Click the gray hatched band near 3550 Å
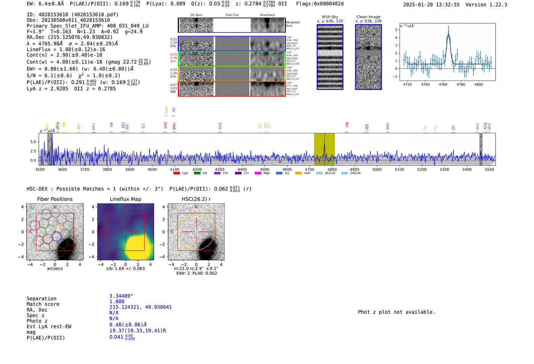Viewport: 534px width, 364px height. coord(50,149)
